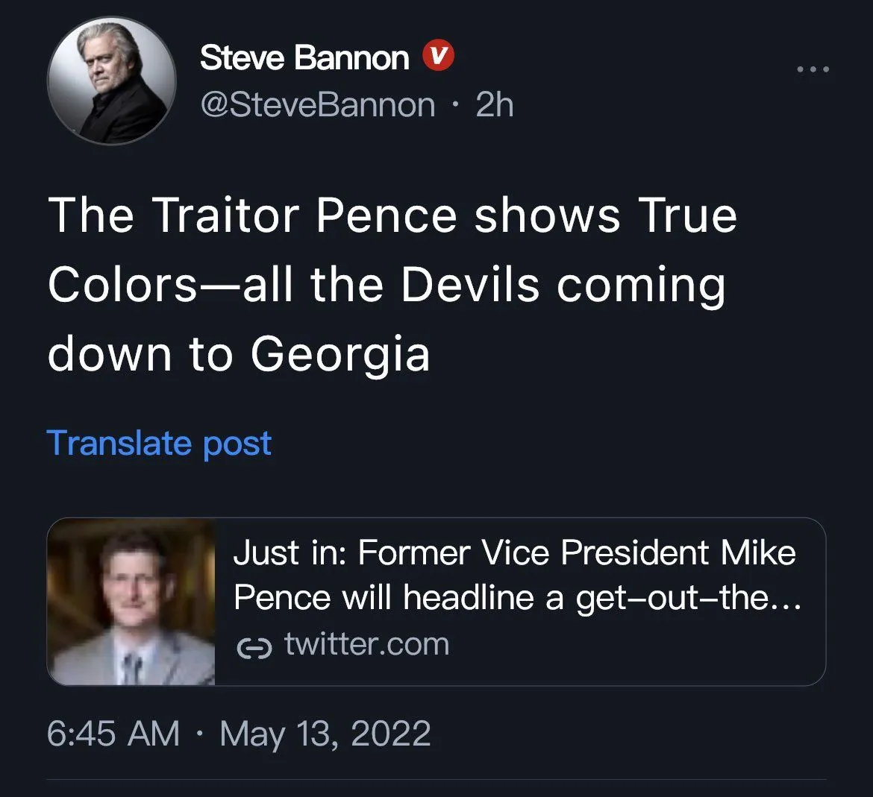The height and width of the screenshot is (797, 873).
Task: Click the chain link icon
Action: pyautogui.click(x=251, y=649)
